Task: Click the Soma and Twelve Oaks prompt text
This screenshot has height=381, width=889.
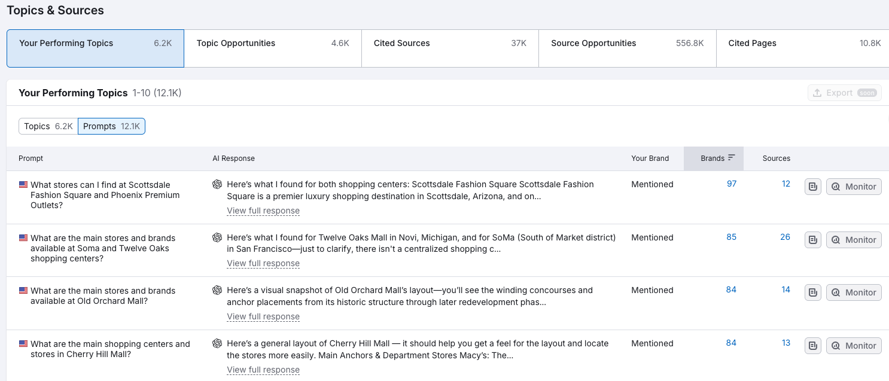Action: coord(103,248)
